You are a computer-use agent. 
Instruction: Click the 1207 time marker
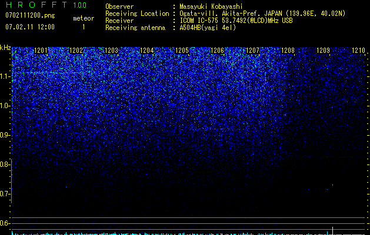click(252, 51)
